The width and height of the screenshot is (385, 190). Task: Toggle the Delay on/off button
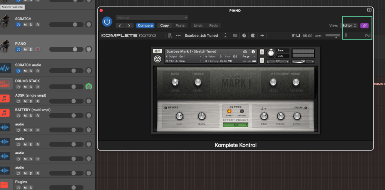tap(306, 108)
